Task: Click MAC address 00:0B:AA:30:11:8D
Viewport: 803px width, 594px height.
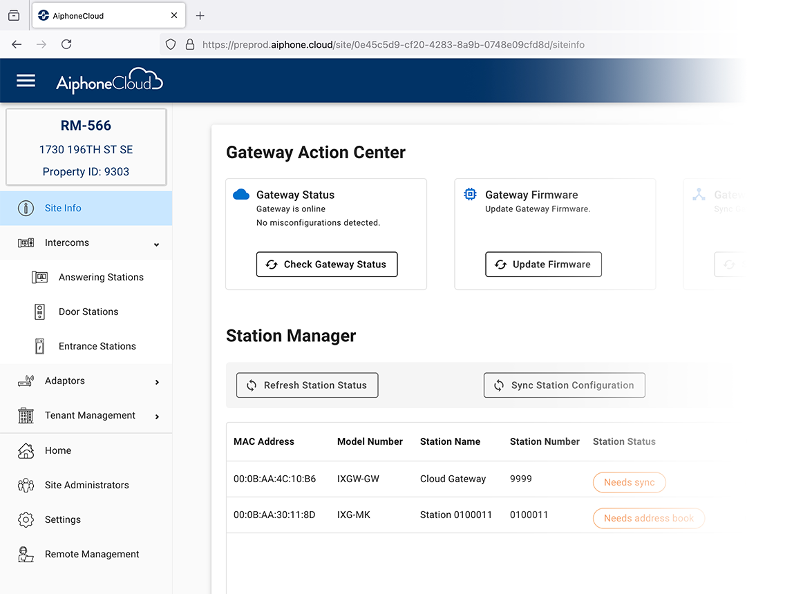Action: (x=274, y=515)
